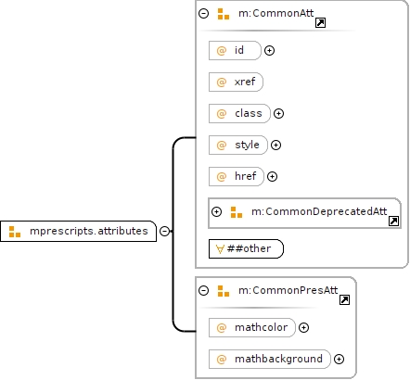The width and height of the screenshot is (410, 380).
Task: Select the ##other wildcard node
Action: 246,248
